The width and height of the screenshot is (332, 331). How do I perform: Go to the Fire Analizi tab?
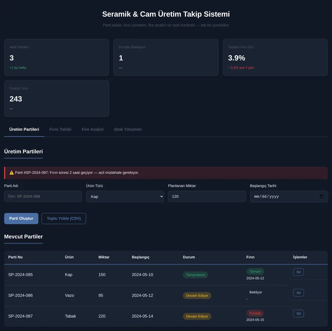pyautogui.click(x=93, y=129)
